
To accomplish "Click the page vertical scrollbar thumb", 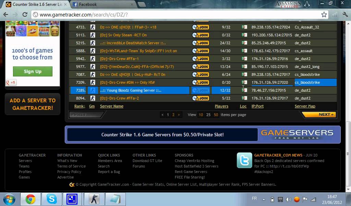I will pyautogui.click(x=348, y=154).
